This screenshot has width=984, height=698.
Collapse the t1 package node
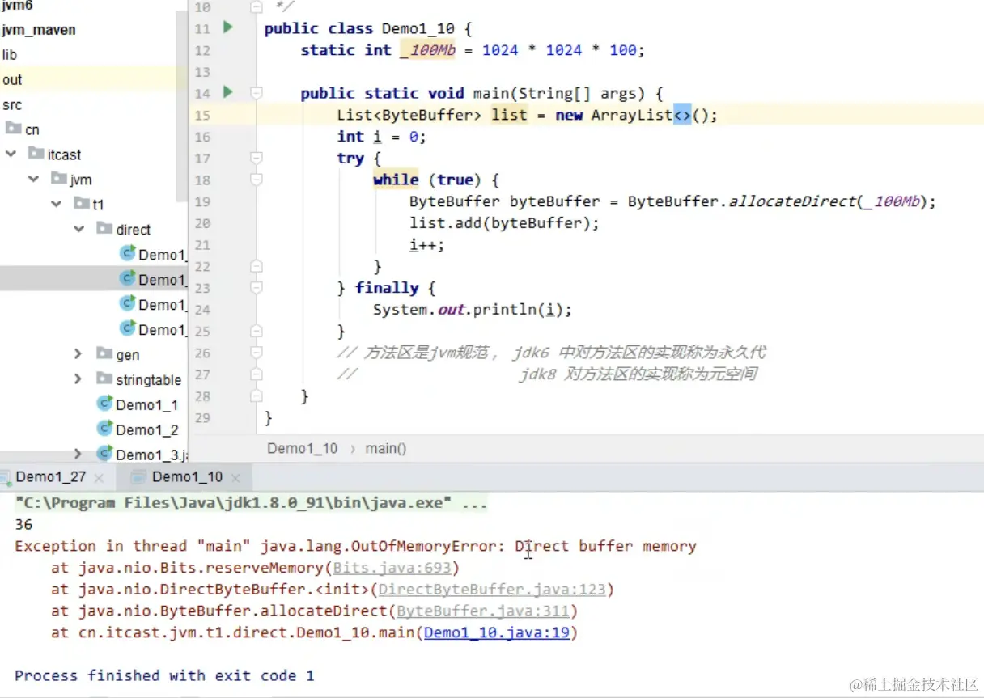point(57,204)
